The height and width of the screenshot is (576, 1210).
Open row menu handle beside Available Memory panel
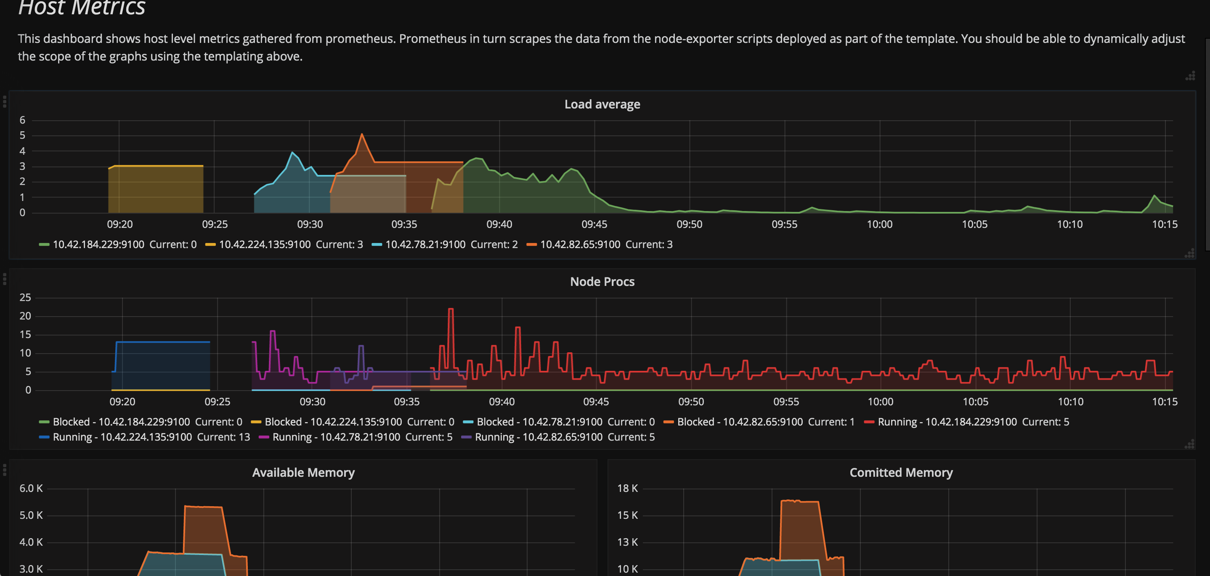(x=5, y=470)
